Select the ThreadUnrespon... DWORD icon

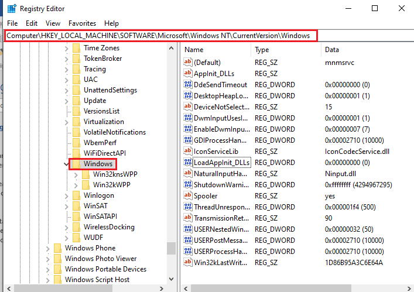(188, 207)
